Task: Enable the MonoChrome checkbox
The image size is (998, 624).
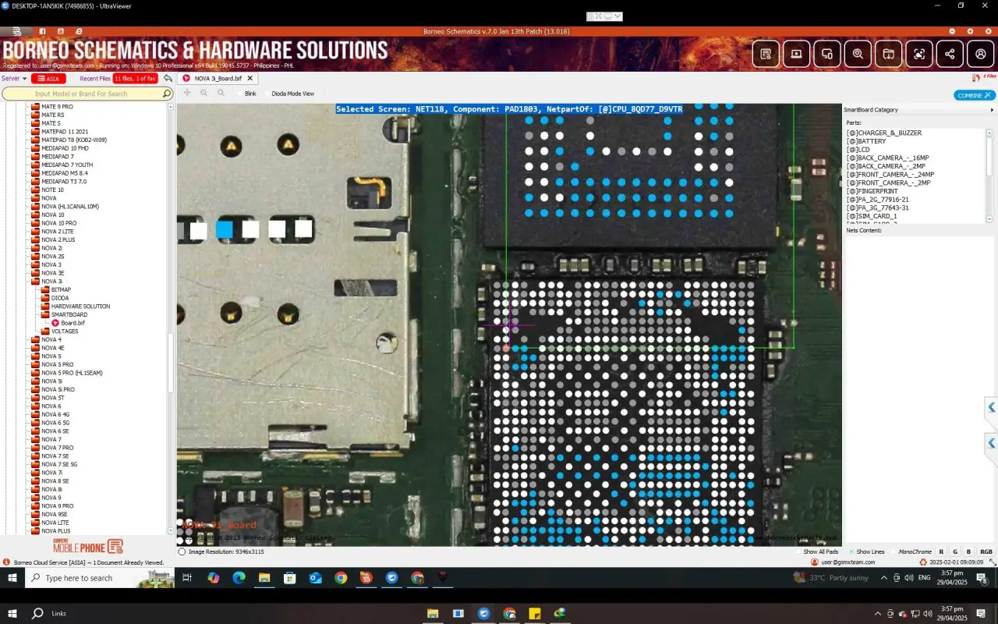Action: 894,551
